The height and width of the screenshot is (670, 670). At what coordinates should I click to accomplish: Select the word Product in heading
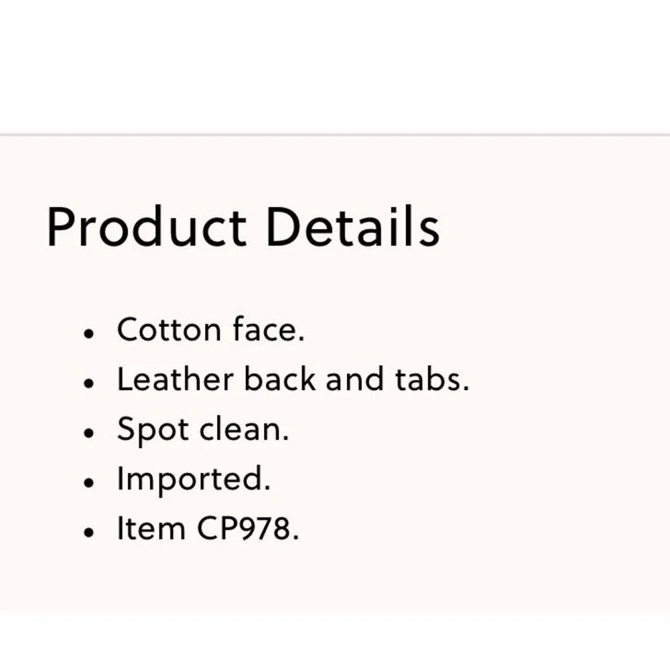[x=147, y=227]
